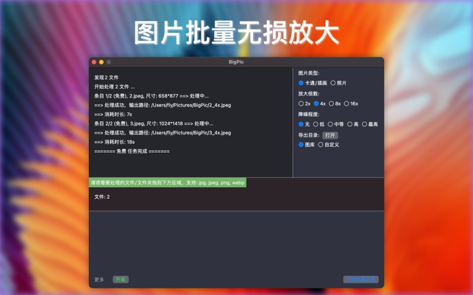
Task: Open the 更多 link at bottom left
Action: point(99,280)
